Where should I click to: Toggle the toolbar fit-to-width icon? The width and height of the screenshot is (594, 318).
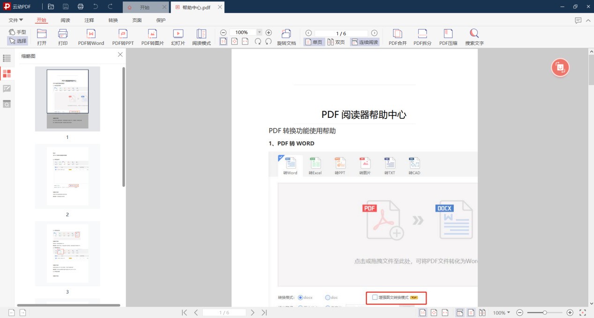[245, 42]
